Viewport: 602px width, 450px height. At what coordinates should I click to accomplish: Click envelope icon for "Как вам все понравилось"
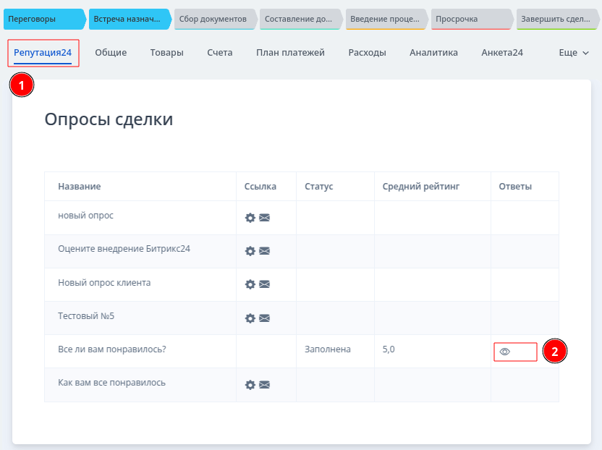tap(265, 385)
